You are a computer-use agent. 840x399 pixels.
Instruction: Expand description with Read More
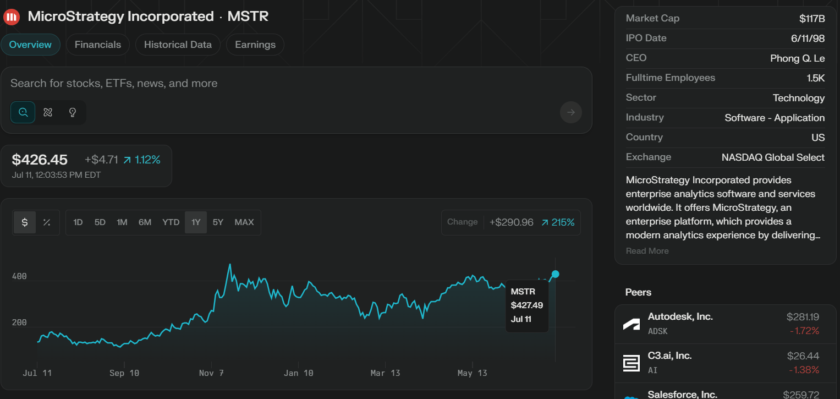click(x=647, y=251)
